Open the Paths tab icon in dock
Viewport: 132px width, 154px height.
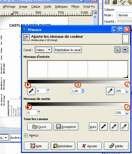[x=122, y=2]
